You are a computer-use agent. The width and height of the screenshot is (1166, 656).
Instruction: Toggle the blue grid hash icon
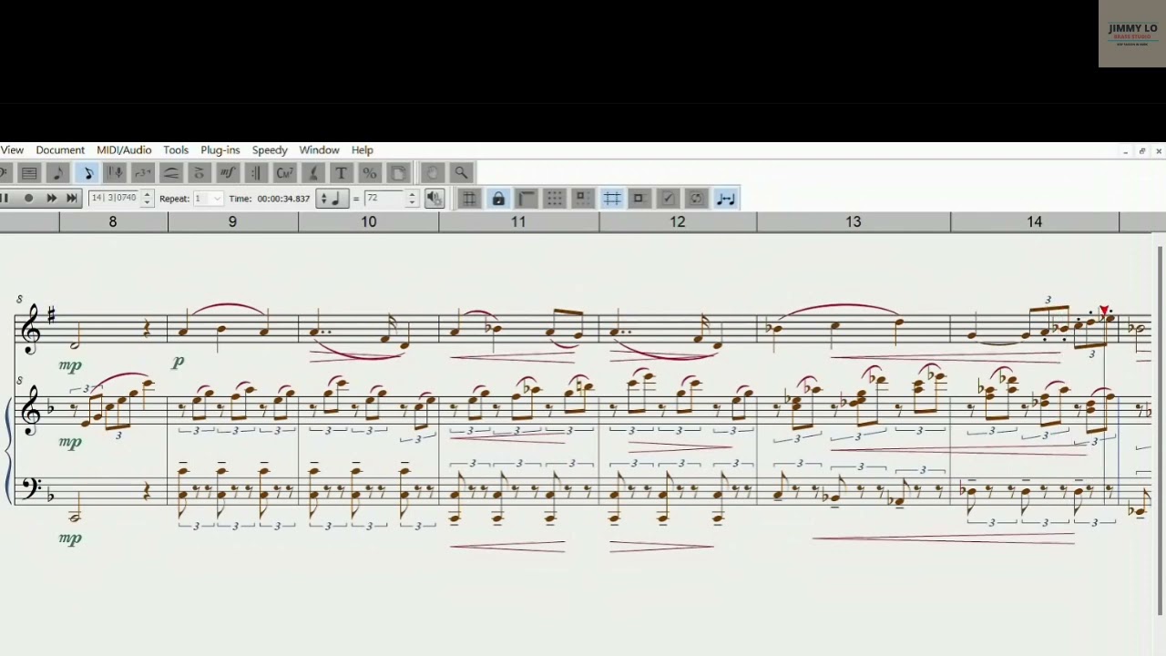(612, 199)
